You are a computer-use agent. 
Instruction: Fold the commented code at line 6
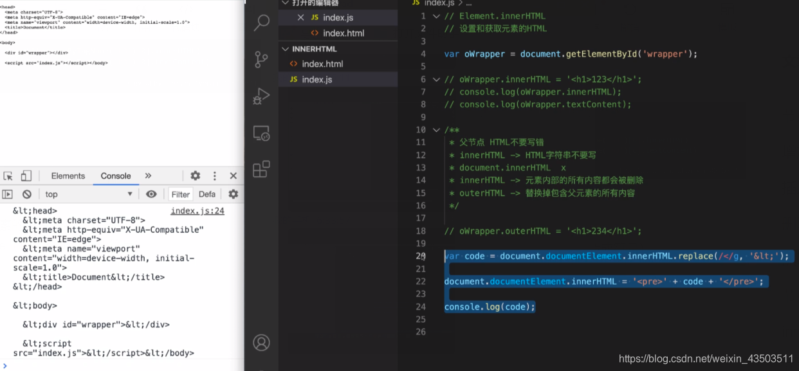(436, 79)
